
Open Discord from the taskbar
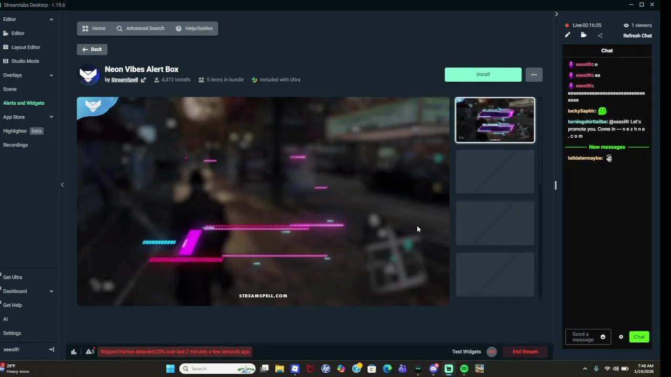434,369
